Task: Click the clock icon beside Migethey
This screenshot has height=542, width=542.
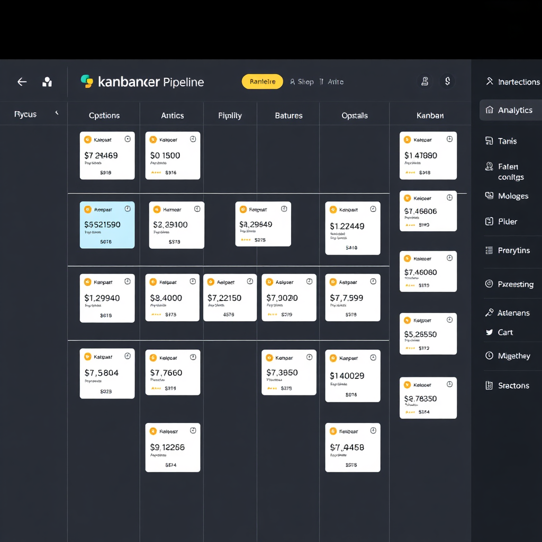Action: coord(489,356)
